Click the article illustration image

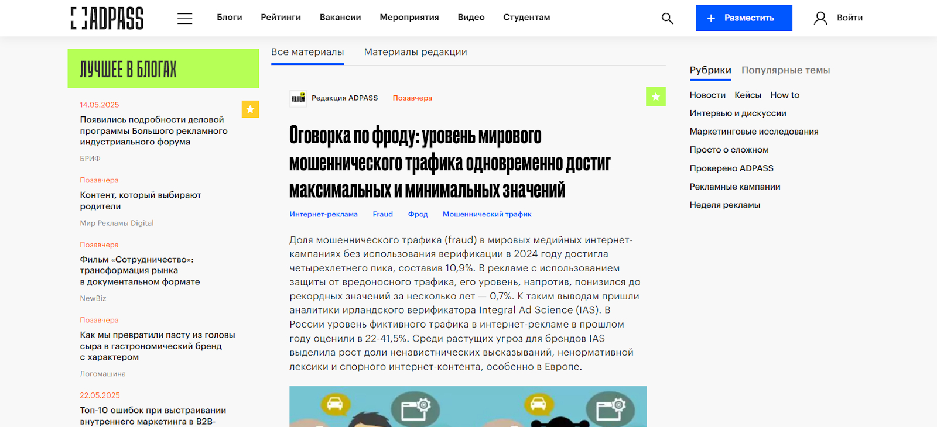click(468, 407)
